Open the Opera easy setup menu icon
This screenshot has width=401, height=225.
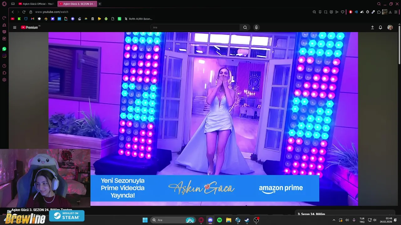click(396, 12)
